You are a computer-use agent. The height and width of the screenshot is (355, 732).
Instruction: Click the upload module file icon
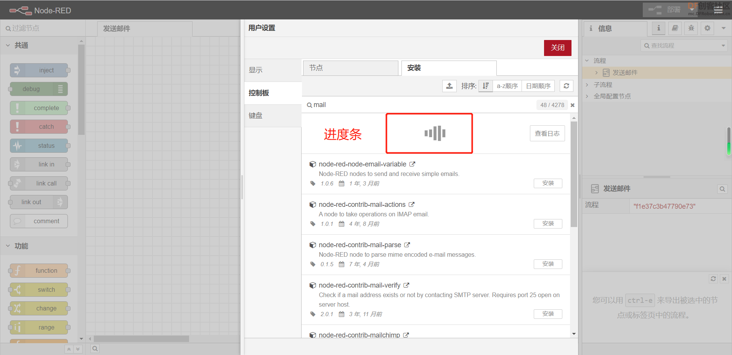(x=449, y=86)
